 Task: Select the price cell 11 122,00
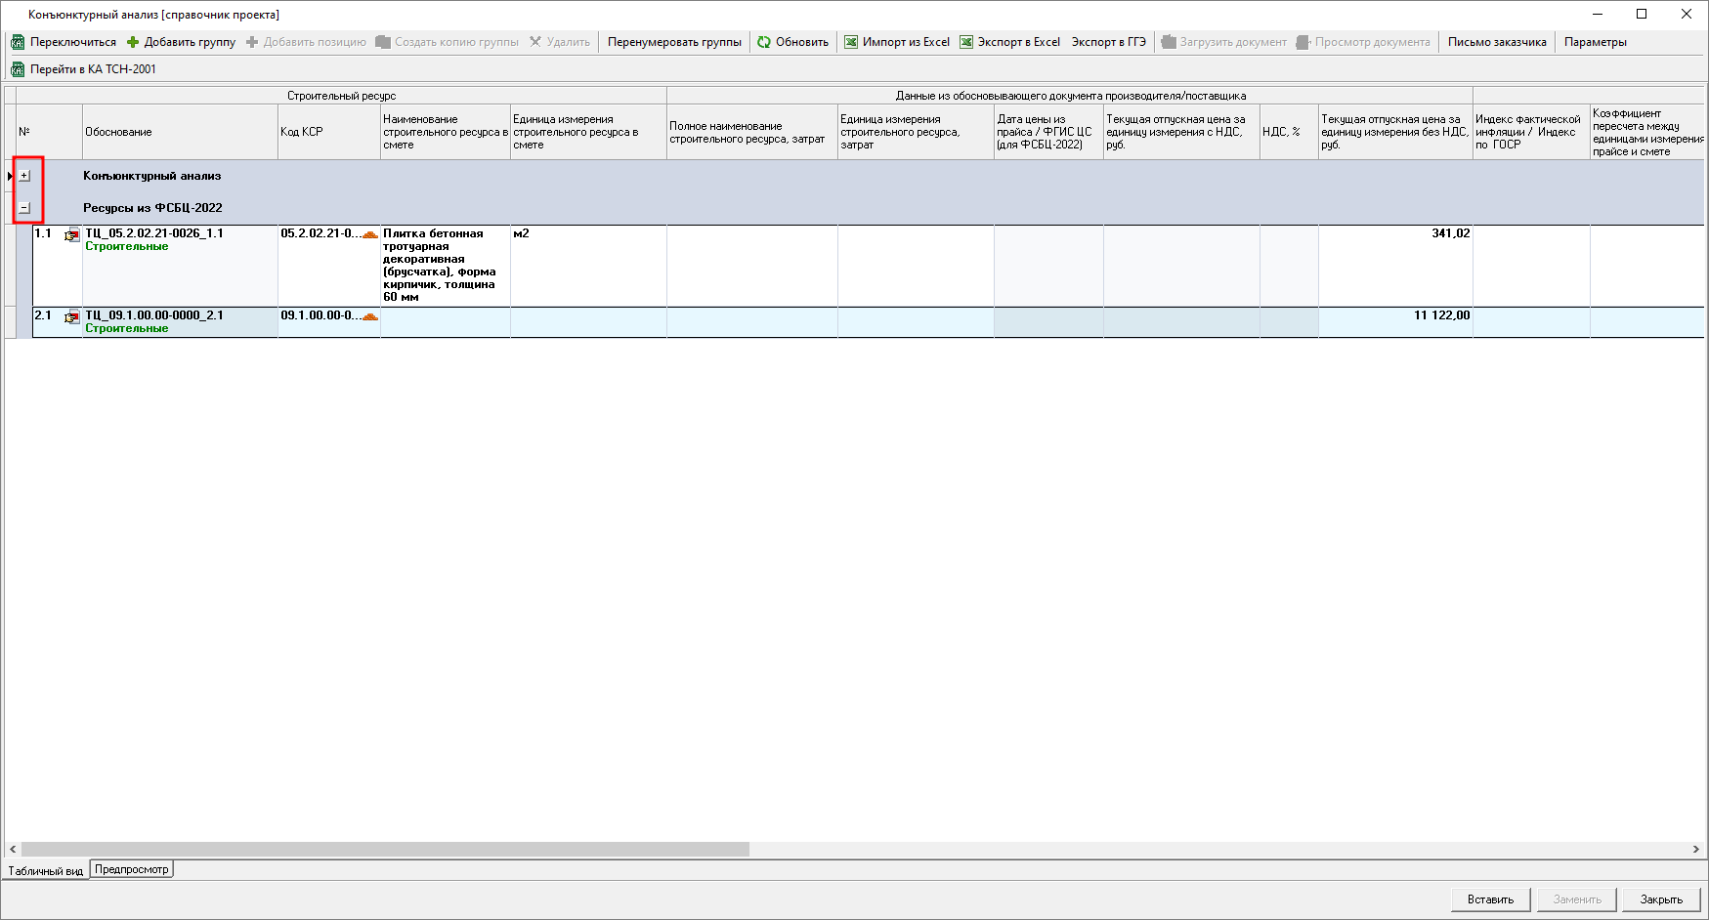(x=1394, y=316)
